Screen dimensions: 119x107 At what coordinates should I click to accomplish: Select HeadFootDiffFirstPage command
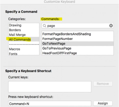click(77, 53)
